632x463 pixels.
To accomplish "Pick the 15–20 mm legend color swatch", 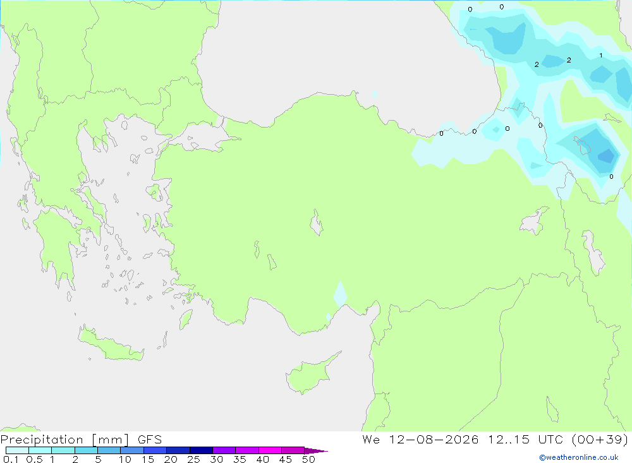I will click(155, 450).
